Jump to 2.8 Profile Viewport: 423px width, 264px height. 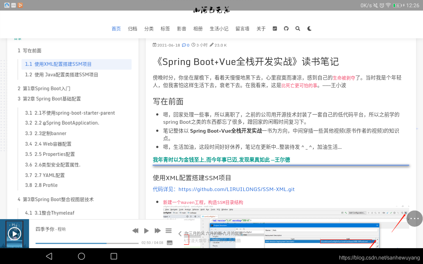coord(41,185)
